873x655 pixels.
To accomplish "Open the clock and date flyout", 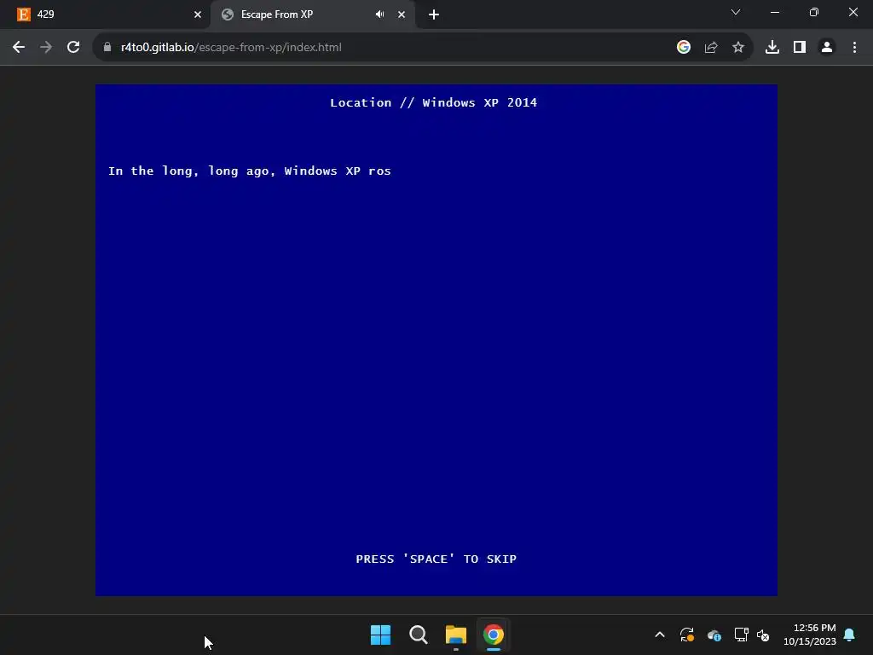I will (810, 635).
